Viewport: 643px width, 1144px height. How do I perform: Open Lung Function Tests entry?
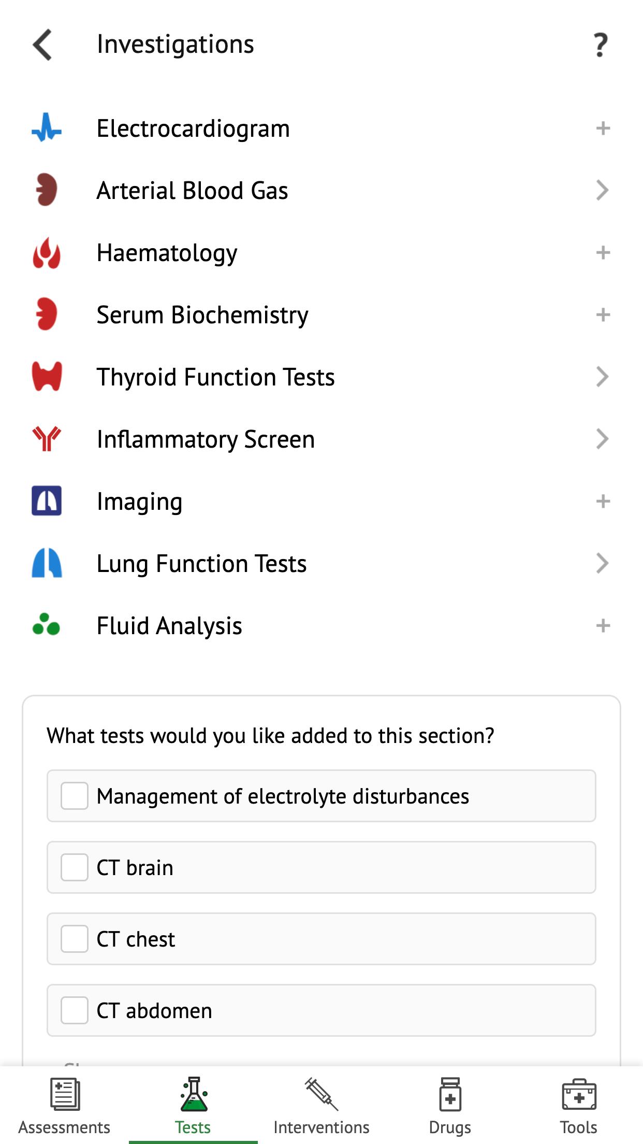tap(321, 563)
